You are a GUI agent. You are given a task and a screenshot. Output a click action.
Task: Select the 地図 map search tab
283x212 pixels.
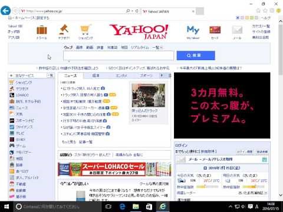pyautogui.click(x=124, y=47)
